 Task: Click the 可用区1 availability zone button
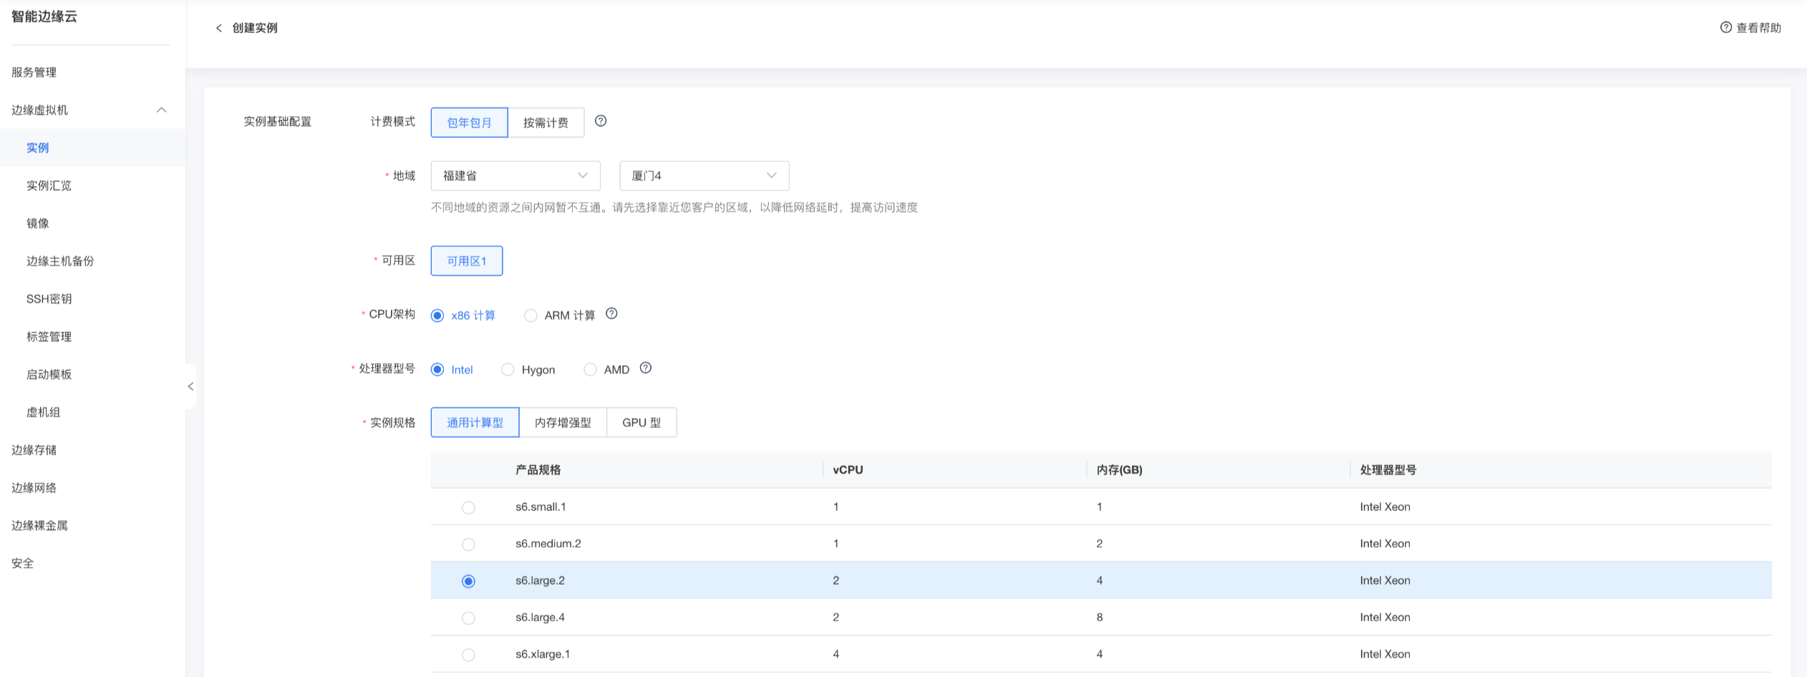click(467, 261)
